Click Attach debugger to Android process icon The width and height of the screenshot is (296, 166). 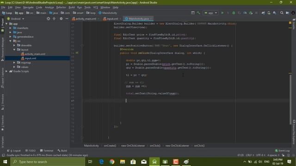pos(251,13)
